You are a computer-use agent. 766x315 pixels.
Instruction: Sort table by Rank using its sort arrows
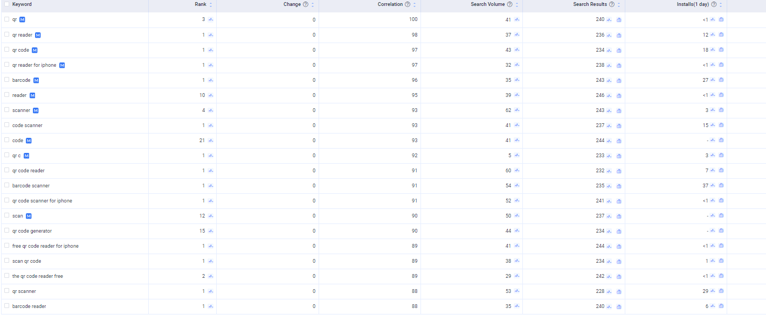pos(211,4)
